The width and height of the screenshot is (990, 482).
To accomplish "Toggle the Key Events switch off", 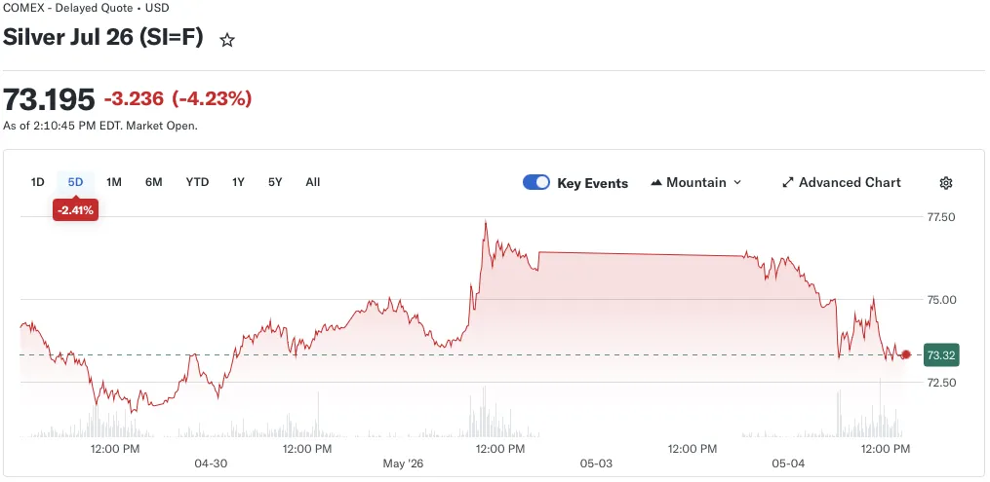I will pyautogui.click(x=536, y=183).
